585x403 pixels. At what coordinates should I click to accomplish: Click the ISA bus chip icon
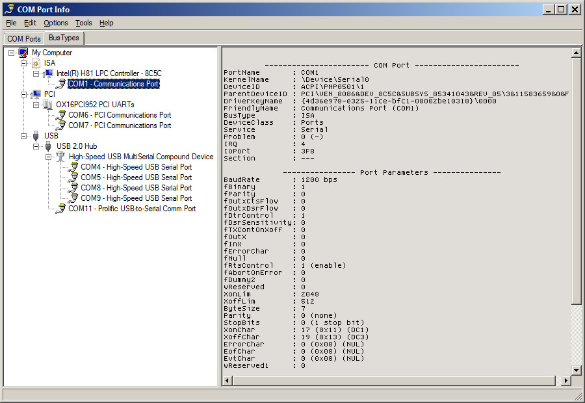pos(36,63)
